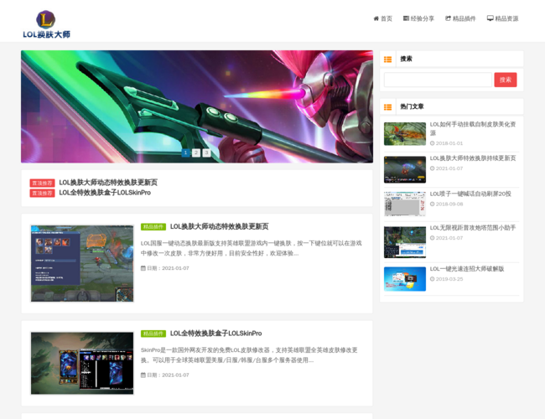
Task: Open hot article LOL喷子一键喊话自动刷屏20投
Action: [470, 194]
